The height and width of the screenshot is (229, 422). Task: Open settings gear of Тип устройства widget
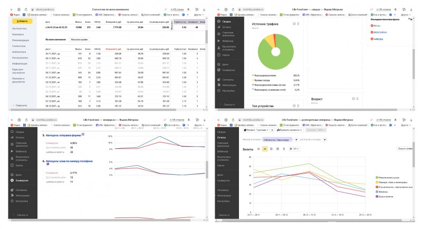(294, 106)
